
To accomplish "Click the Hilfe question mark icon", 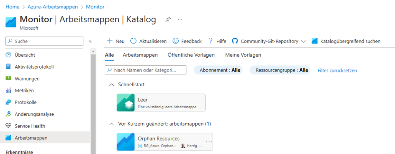I will tap(211, 41).
